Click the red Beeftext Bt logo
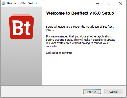Viewport: 127px width, 98px height. (21, 27)
